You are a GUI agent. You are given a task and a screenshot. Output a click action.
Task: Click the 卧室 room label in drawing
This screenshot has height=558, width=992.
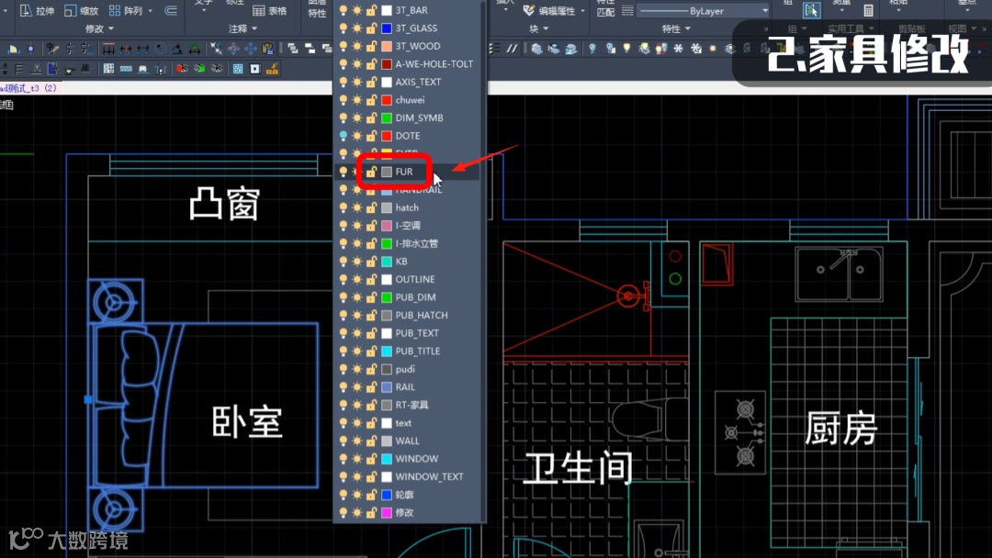point(247,422)
